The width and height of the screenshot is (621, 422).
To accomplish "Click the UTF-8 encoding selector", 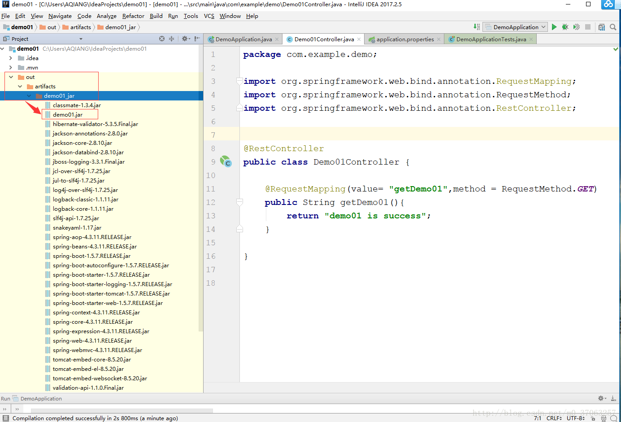I will coord(575,418).
